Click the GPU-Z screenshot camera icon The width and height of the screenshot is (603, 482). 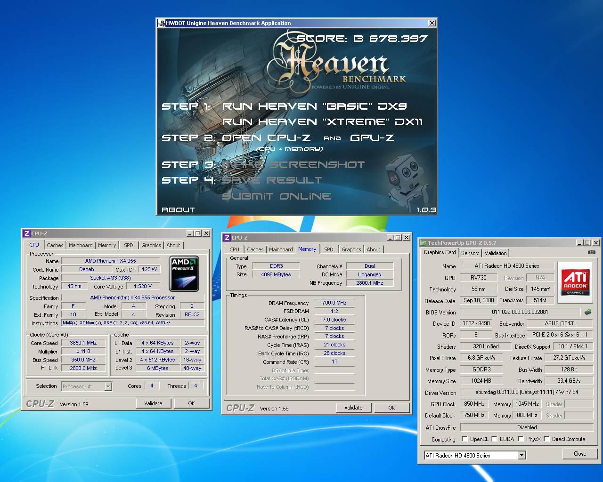tap(592, 252)
